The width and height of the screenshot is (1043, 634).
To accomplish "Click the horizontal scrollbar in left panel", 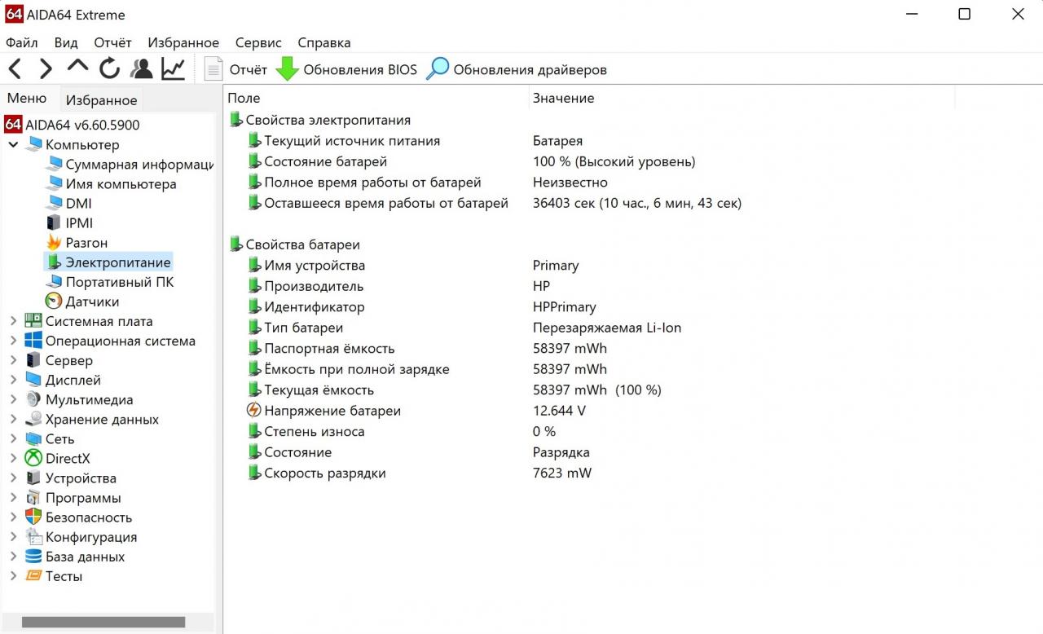I will point(103,622).
